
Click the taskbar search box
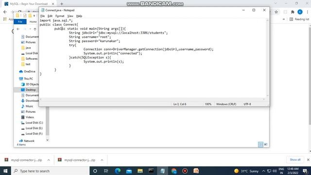click(51, 171)
